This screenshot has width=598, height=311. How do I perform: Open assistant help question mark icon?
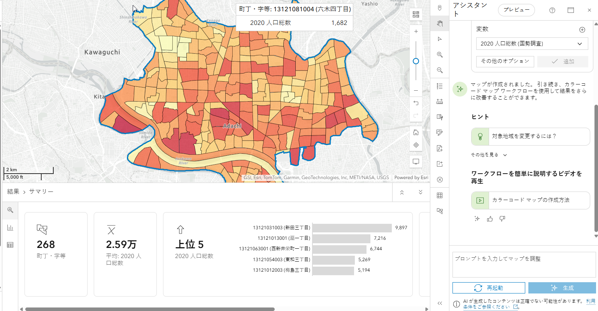[x=552, y=10]
